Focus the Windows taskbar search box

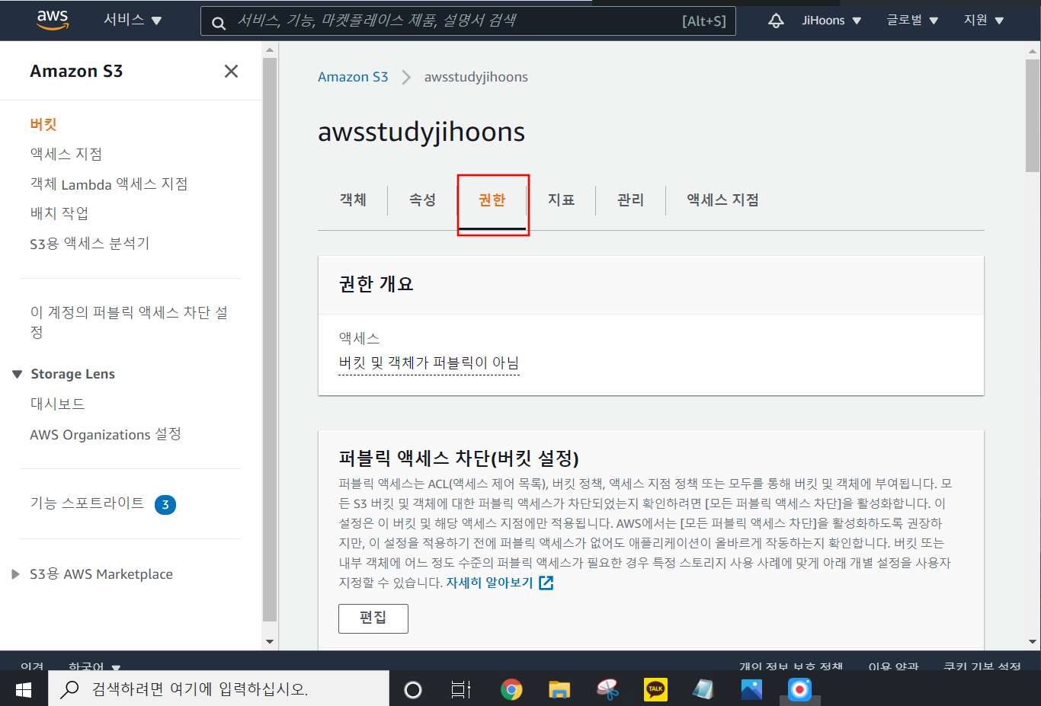219,689
